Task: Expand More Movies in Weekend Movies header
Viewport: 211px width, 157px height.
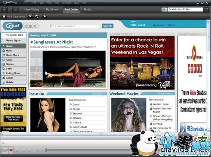Action: [x=165, y=93]
